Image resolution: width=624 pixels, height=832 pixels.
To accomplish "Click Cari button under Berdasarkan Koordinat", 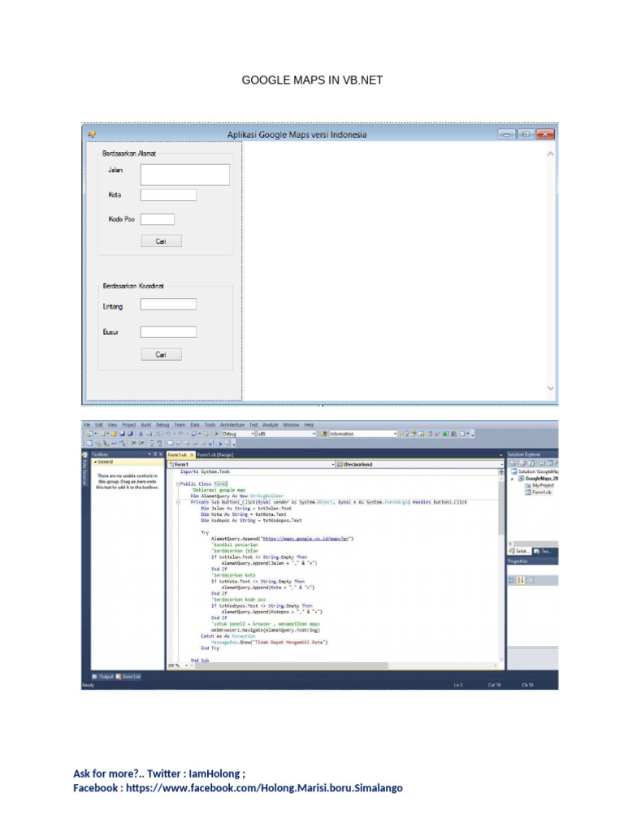I will pyautogui.click(x=162, y=354).
